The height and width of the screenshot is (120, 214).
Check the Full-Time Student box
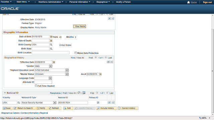pyautogui.click(x=36, y=86)
